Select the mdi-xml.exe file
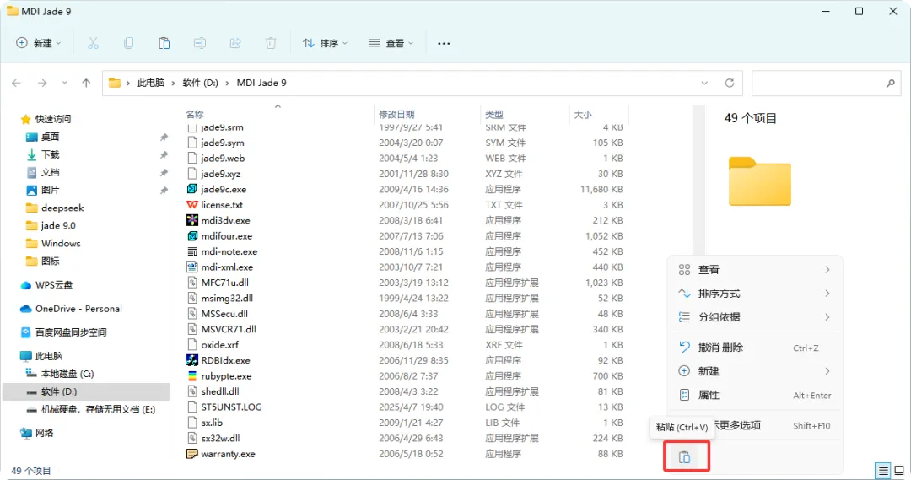 227,267
